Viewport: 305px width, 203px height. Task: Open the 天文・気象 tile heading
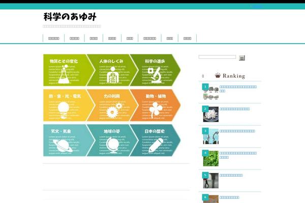61,131
